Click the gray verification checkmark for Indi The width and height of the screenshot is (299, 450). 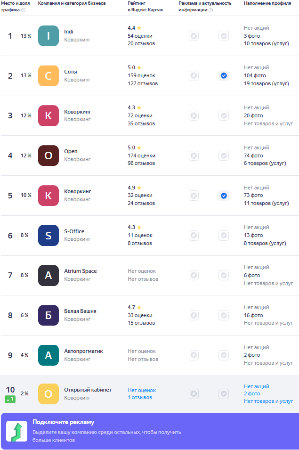coord(224,36)
